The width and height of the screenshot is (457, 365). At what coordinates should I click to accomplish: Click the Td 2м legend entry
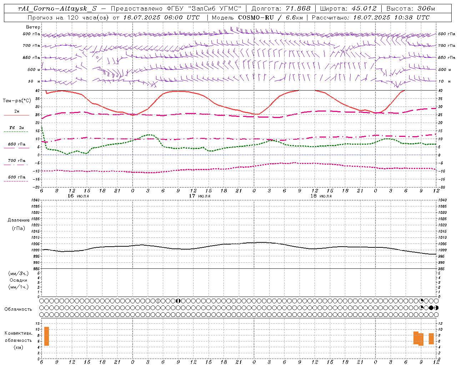click(x=17, y=128)
